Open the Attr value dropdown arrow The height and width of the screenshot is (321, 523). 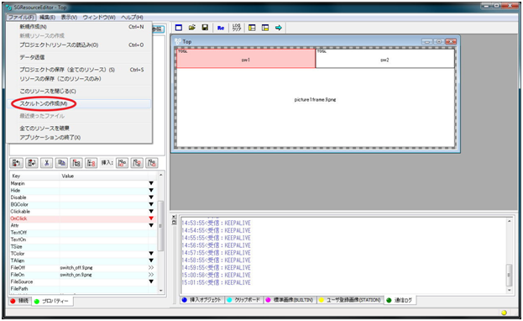[x=151, y=225]
